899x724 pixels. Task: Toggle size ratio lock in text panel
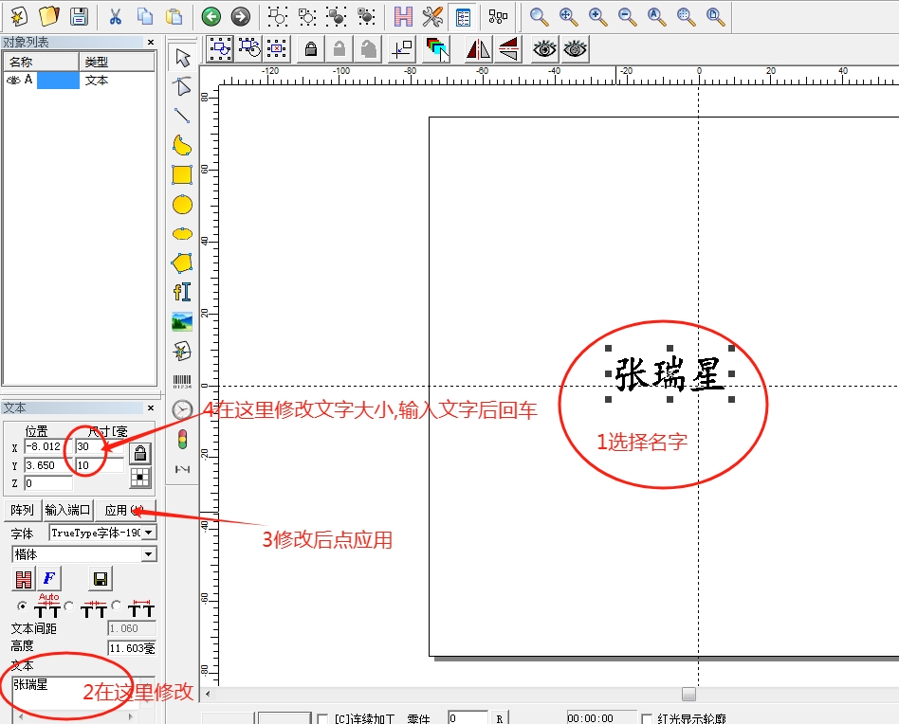140,454
